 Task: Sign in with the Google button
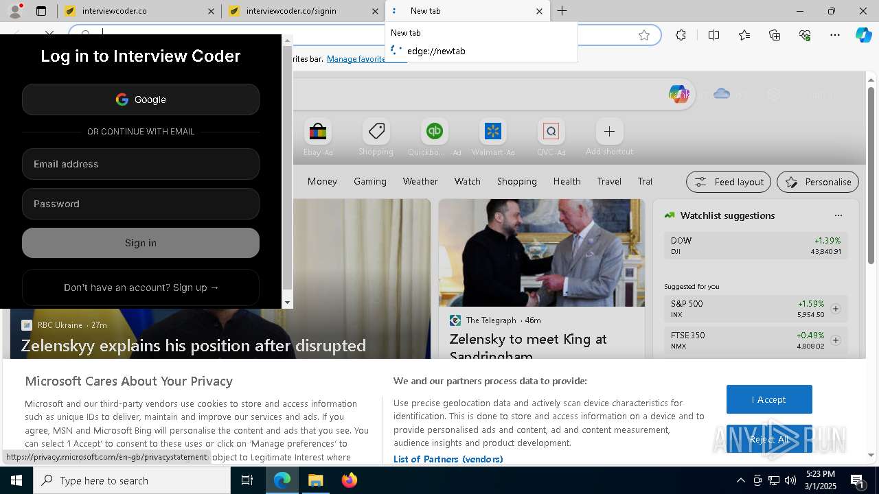point(141,99)
